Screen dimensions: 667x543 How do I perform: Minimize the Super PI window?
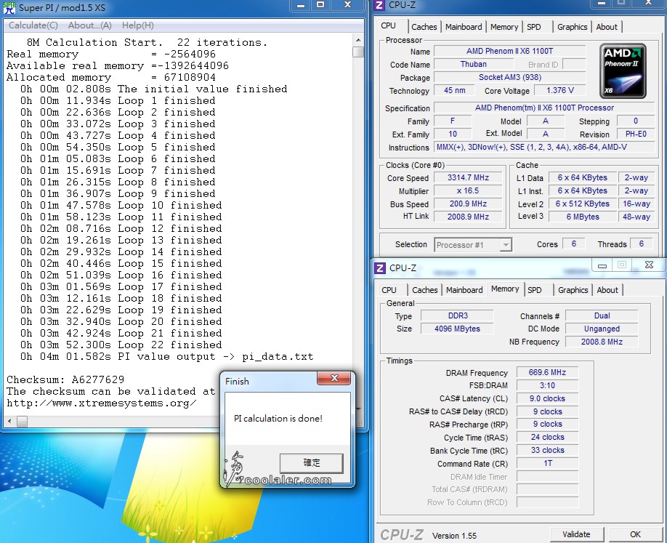(x=301, y=5)
